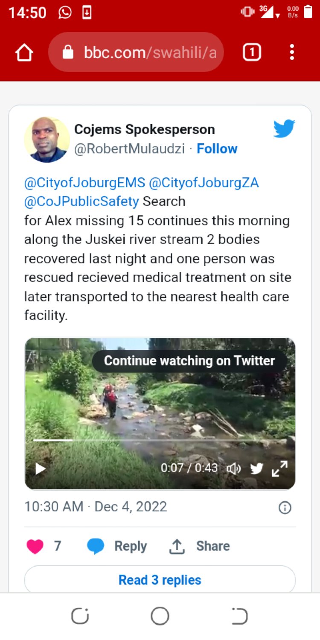Tap the browser home icon
The width and height of the screenshot is (320, 640).
[24, 53]
